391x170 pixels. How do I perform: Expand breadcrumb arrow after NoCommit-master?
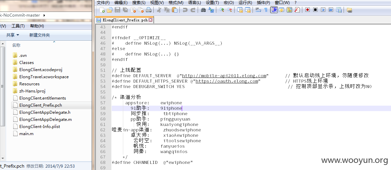point(45,15)
